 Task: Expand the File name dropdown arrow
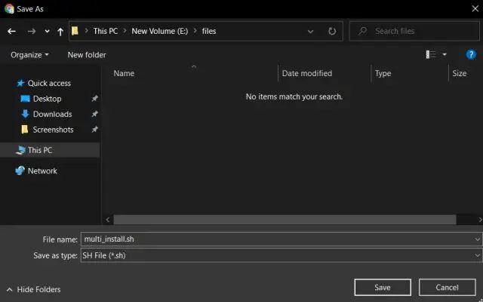coord(477,239)
